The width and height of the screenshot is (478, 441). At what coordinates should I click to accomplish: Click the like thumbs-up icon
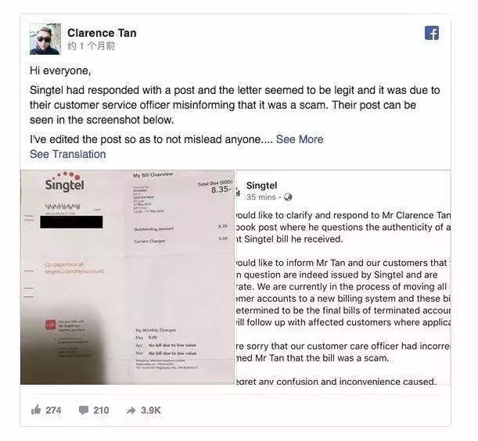pos(36,410)
